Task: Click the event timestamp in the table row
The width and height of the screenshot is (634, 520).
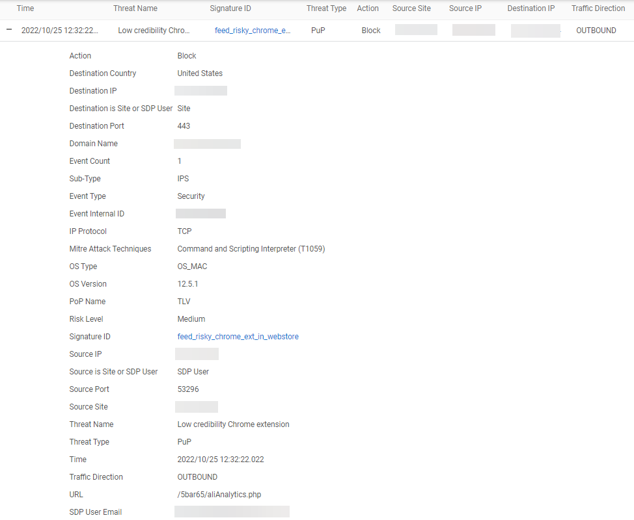Action: pyautogui.click(x=60, y=31)
